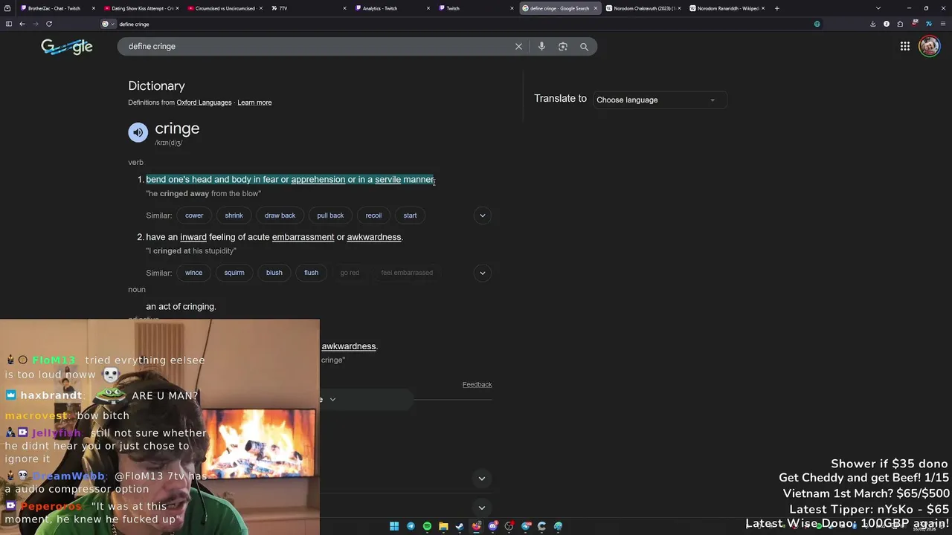Select the recoil synonym chip

click(373, 215)
